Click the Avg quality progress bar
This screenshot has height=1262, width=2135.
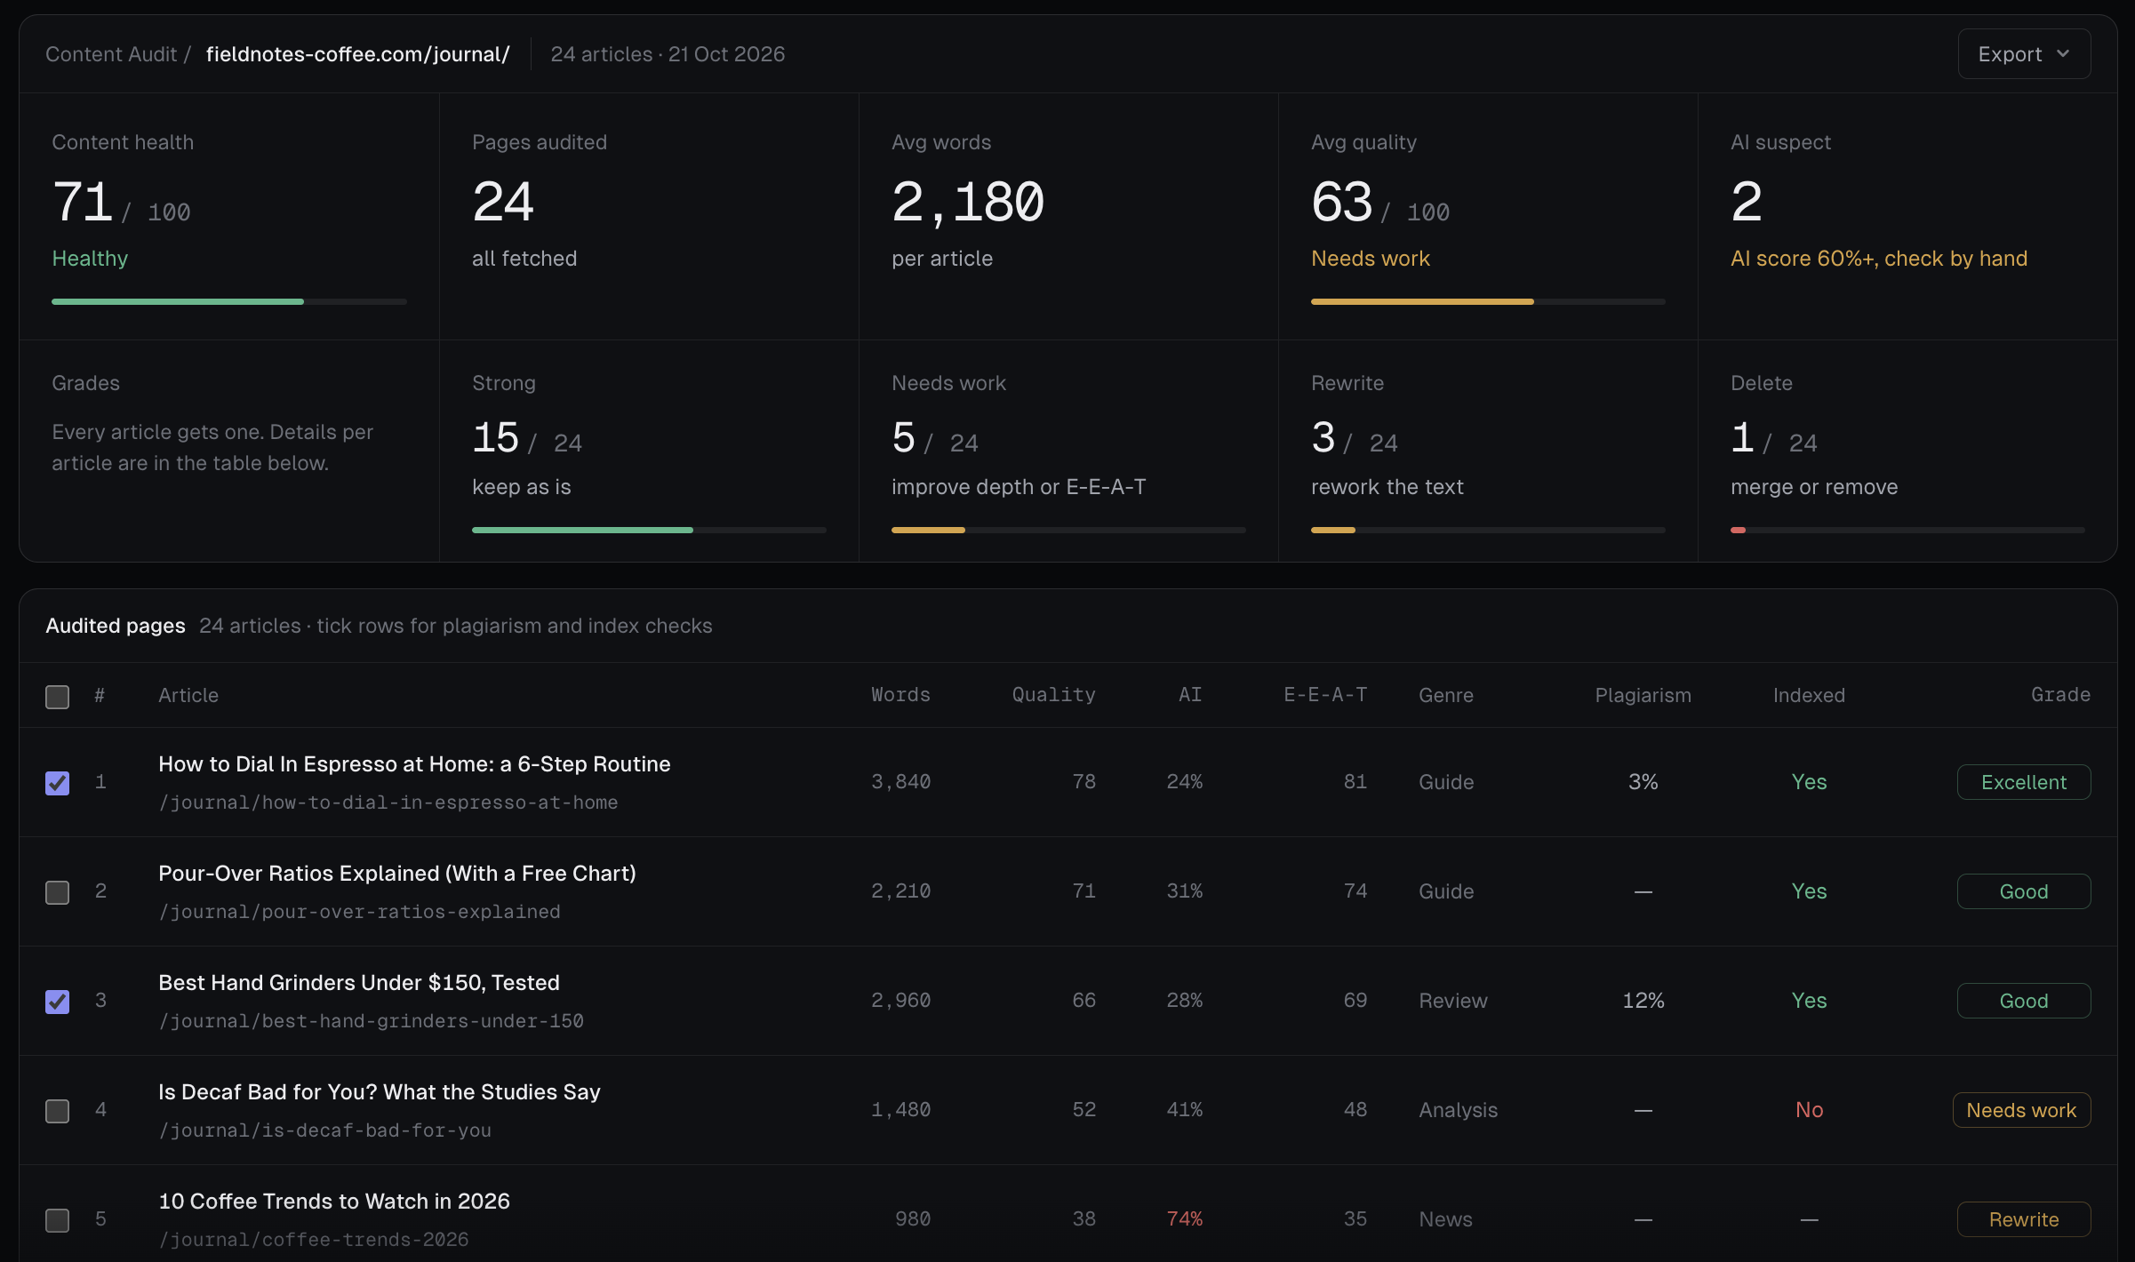click(1488, 302)
